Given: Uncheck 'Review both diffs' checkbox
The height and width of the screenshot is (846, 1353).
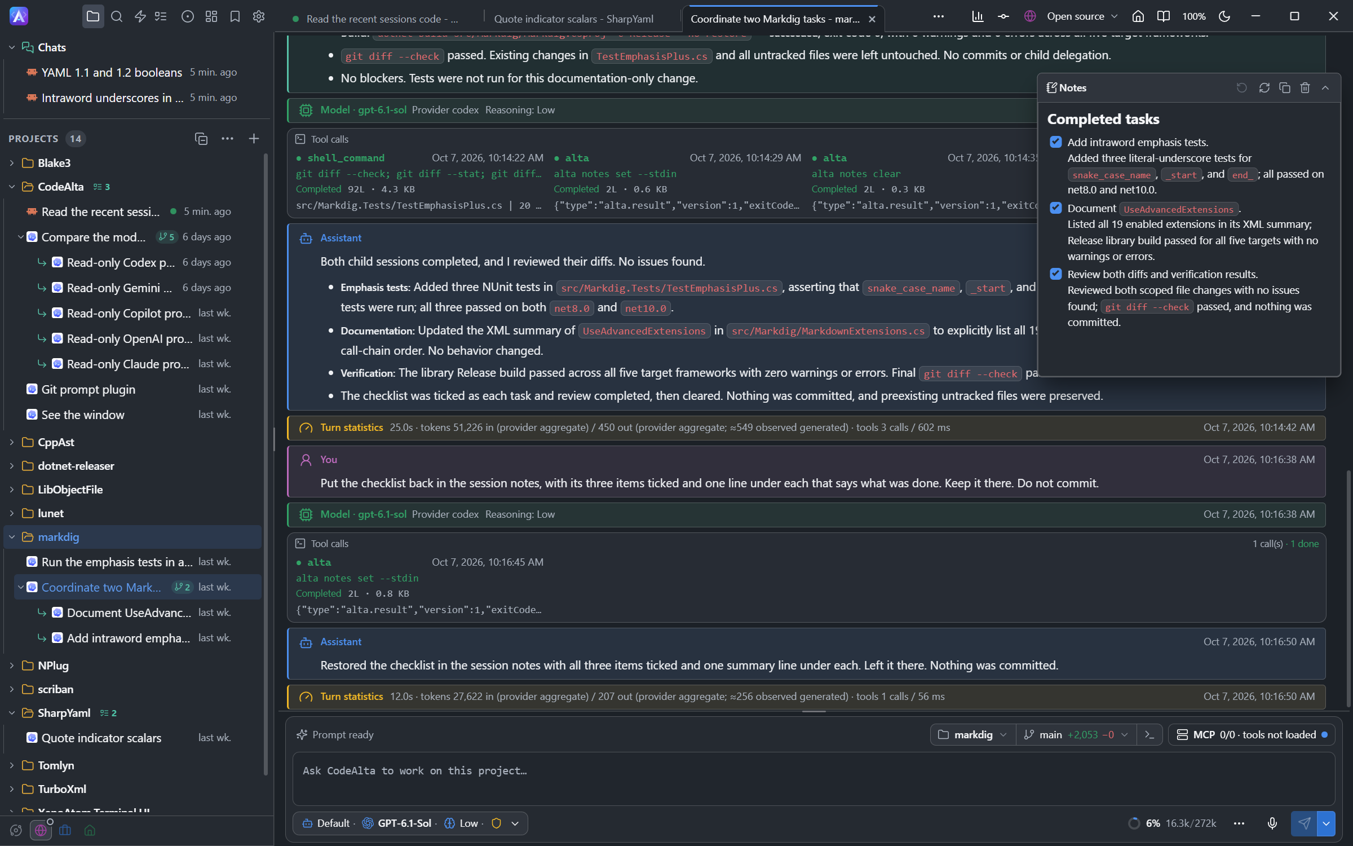Looking at the screenshot, I should coord(1056,274).
